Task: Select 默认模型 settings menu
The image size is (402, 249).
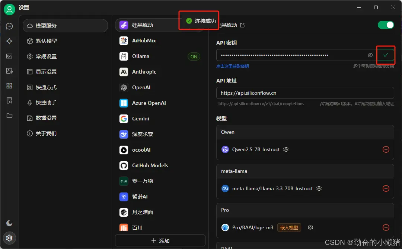Action: [x=66, y=41]
